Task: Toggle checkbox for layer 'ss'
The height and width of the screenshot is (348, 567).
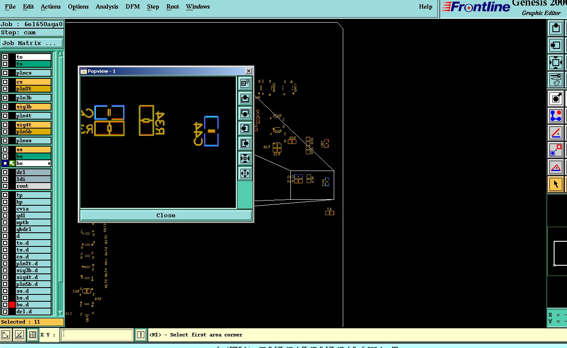Action: point(5,150)
